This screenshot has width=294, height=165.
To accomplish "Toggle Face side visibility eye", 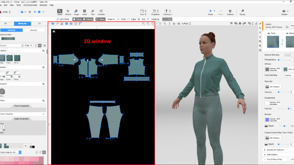I will pos(269,33).
